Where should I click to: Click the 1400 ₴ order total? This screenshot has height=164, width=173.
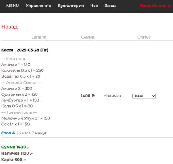coord(88,96)
